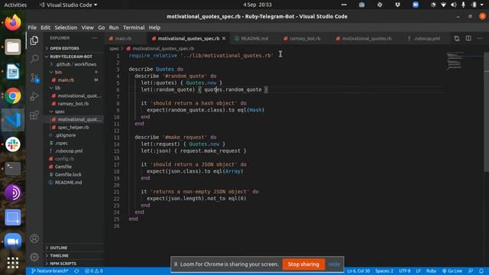Open the Selection menu
The image size is (489, 275).
66,27
